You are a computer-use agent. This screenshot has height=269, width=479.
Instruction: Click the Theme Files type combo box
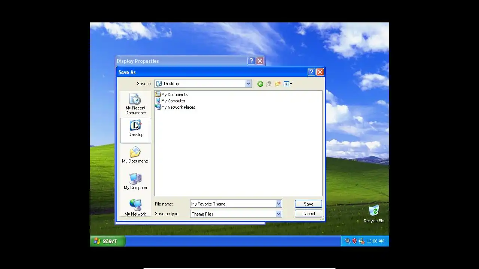[236, 214]
